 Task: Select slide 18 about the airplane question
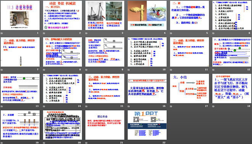(232, 88)
